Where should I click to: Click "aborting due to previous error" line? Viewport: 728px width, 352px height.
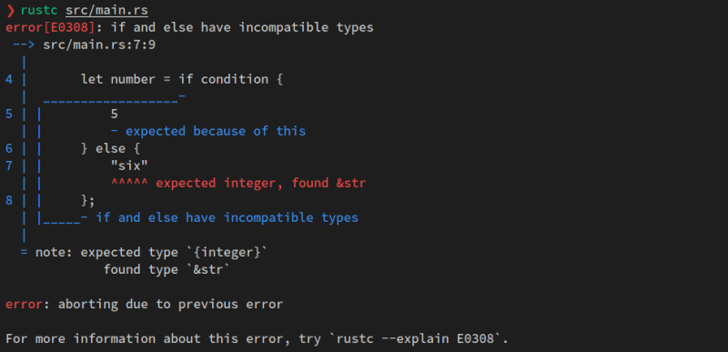coord(170,305)
